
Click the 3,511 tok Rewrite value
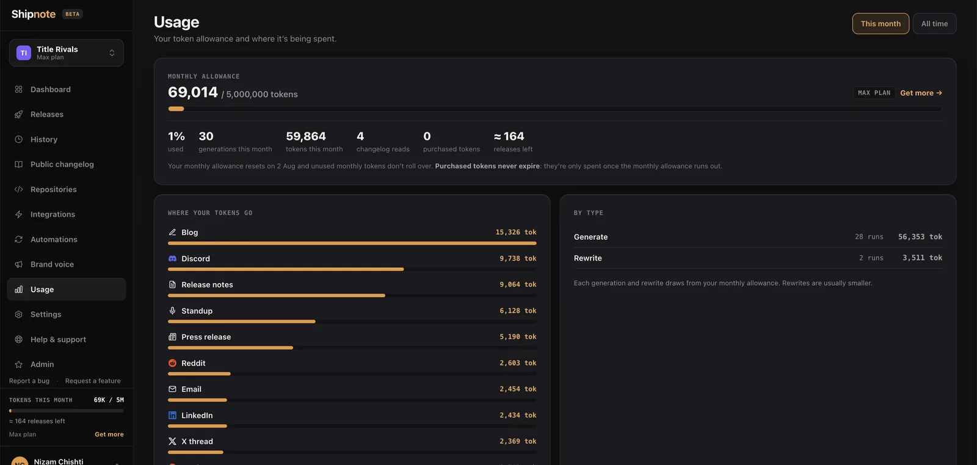[x=922, y=258]
